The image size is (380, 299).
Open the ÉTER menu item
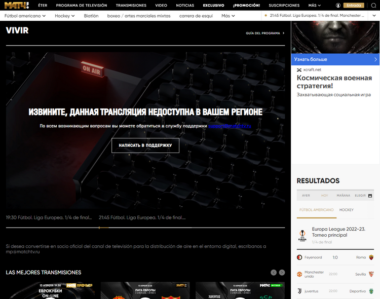(43, 6)
